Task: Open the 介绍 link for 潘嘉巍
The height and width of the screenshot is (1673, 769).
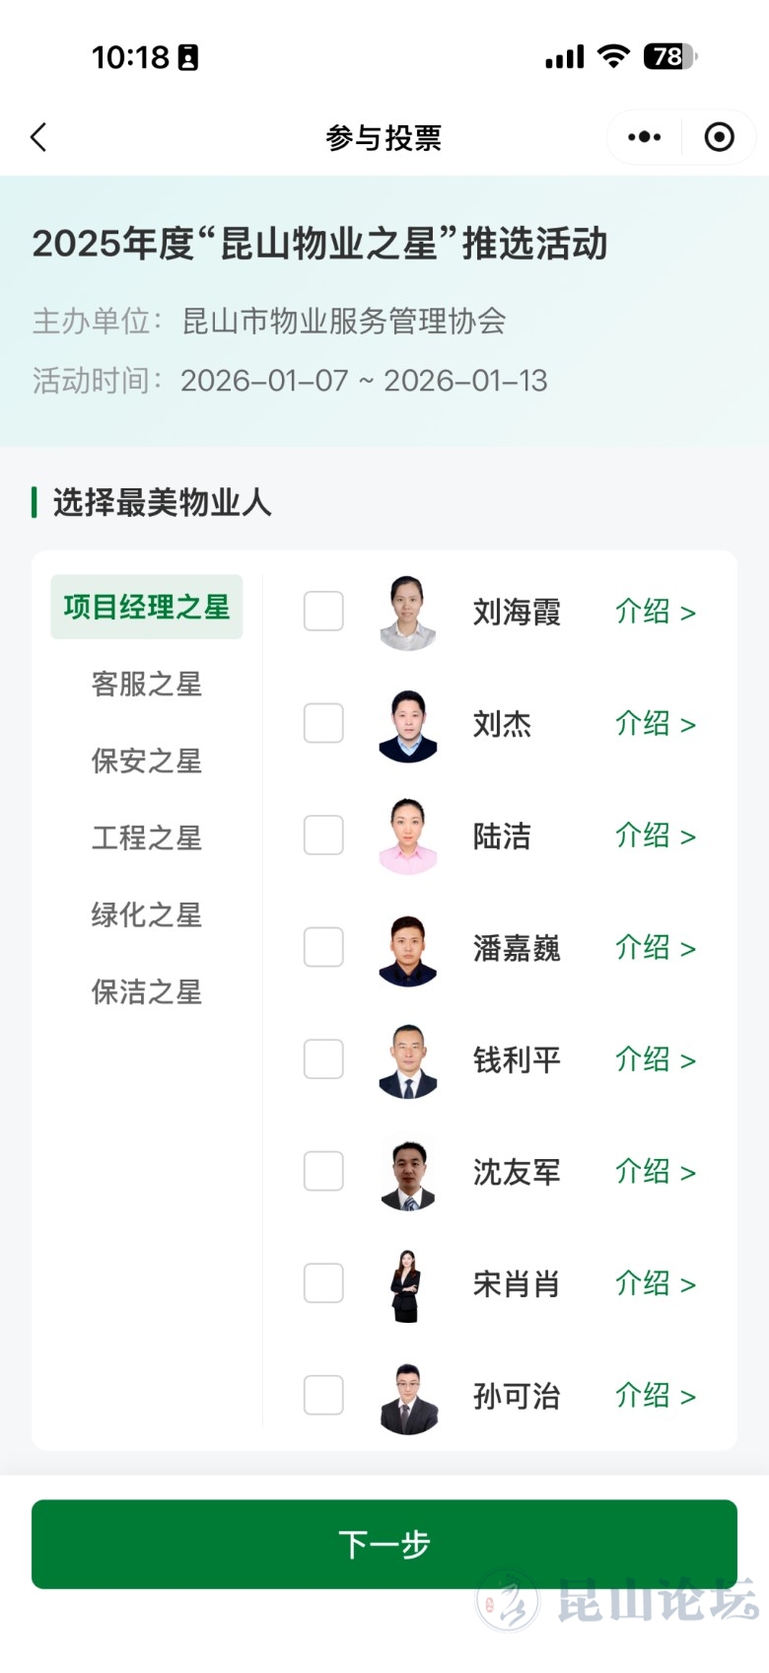Action: point(656,948)
